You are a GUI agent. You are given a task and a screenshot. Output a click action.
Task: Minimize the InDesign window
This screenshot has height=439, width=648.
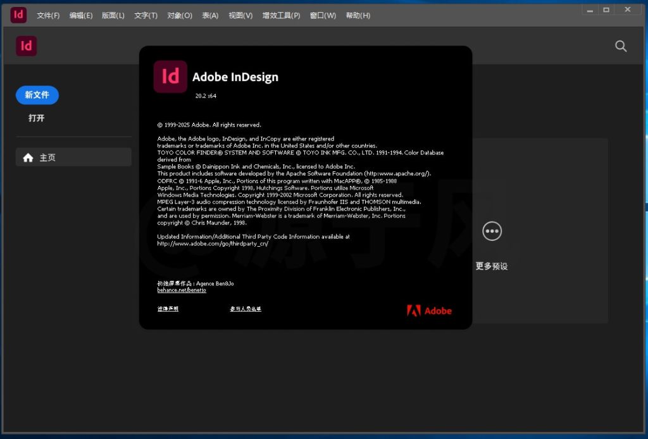(x=590, y=10)
